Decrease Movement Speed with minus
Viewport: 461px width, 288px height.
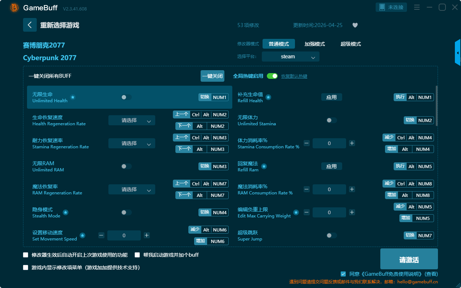[101, 235]
